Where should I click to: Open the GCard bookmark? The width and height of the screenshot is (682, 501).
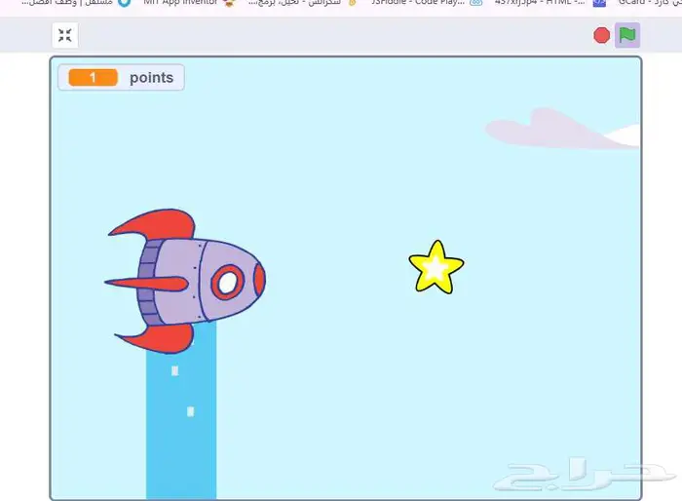(x=648, y=3)
